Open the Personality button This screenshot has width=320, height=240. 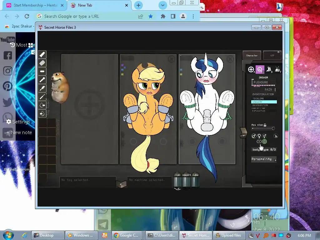coord(264,159)
